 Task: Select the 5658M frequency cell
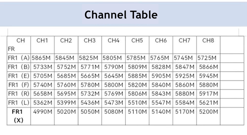[42, 94]
